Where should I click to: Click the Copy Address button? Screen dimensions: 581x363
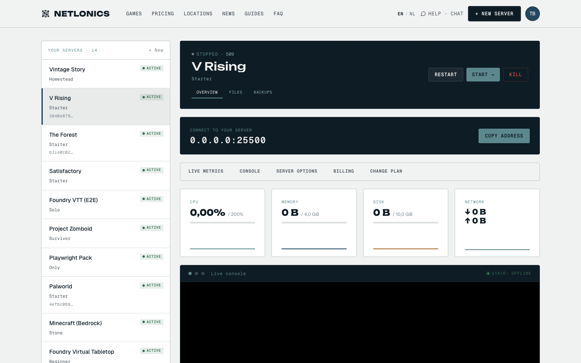pyautogui.click(x=504, y=136)
